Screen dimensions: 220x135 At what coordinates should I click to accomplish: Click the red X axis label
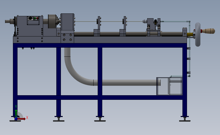click(27, 118)
